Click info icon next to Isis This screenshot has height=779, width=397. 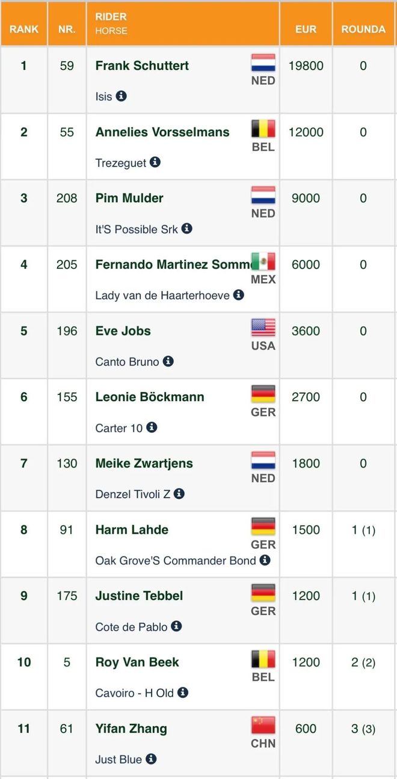pos(122,96)
